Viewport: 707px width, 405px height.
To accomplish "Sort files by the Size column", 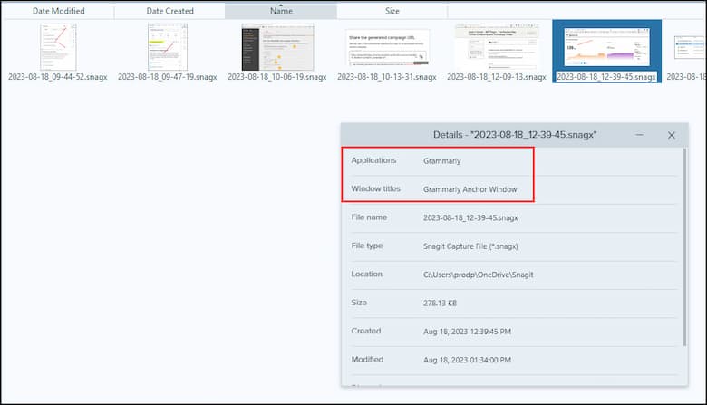I will [x=392, y=11].
